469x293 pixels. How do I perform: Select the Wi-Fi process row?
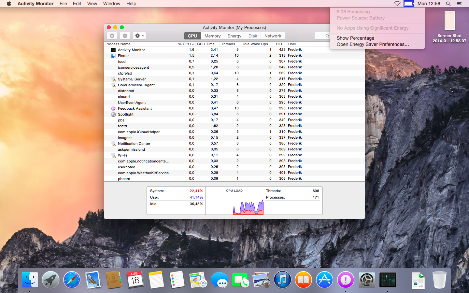click(x=234, y=155)
